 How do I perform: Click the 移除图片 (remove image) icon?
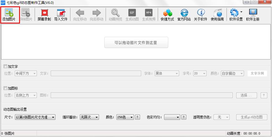pyautogui.click(x=26, y=13)
